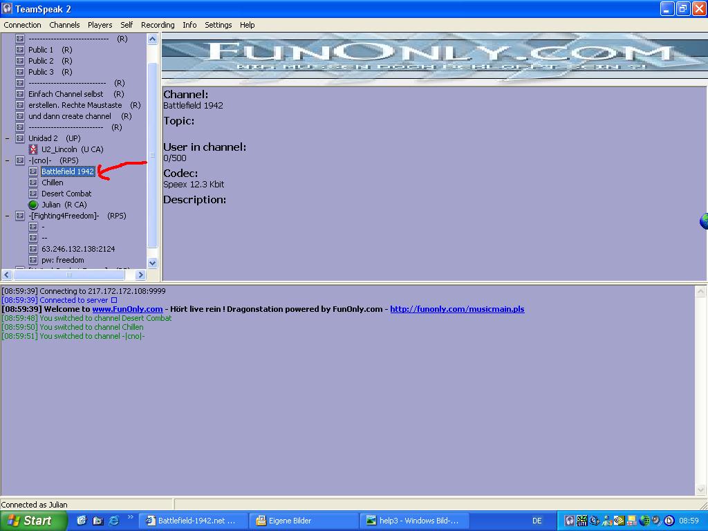Switch to the Battlefield-1942.net taskbar window

193,521
